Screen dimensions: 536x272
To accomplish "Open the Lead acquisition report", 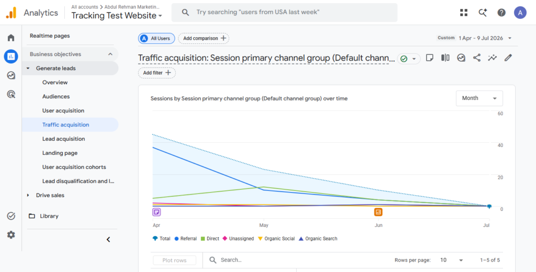I will click(x=63, y=139).
